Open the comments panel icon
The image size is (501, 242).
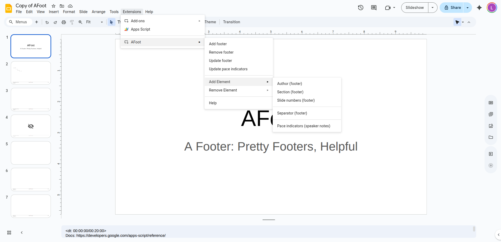click(x=374, y=8)
